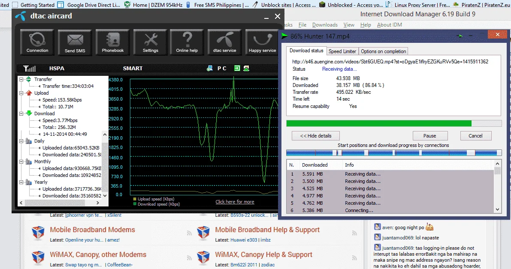Click the WiMAX, Canopy, other Modems forum icon

tap(38, 257)
